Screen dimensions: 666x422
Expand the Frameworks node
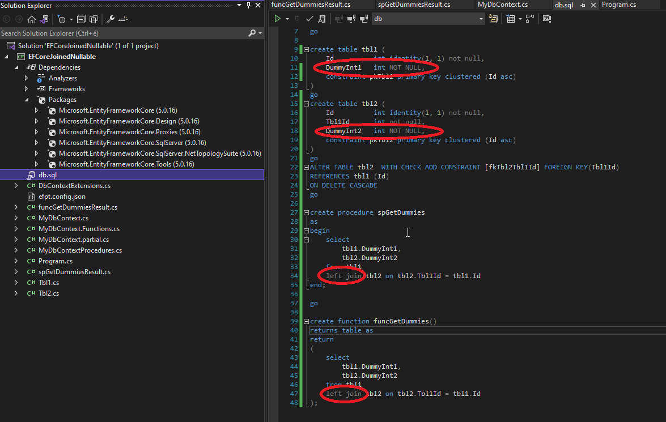pyautogui.click(x=26, y=89)
